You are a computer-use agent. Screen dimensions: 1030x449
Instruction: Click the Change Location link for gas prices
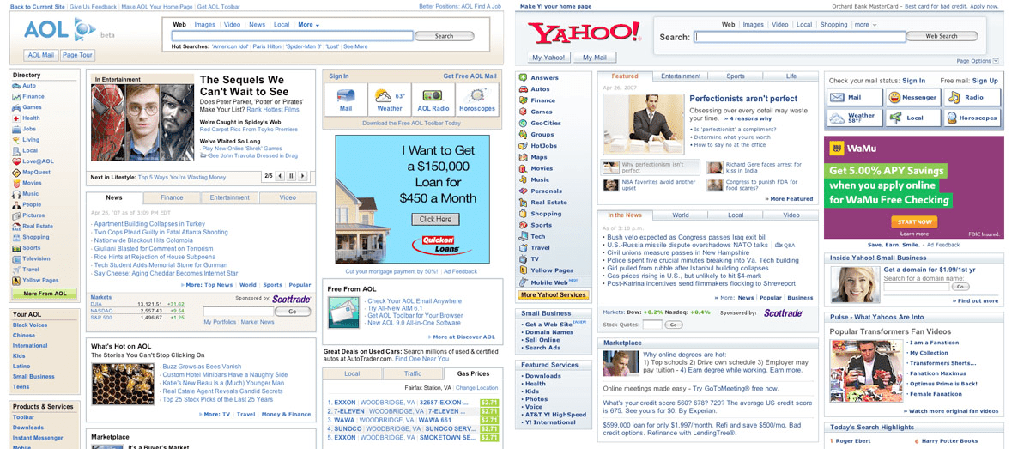click(476, 388)
